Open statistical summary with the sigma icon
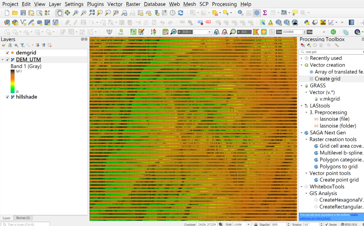This screenshot has height=226, width=364. click(265, 13)
